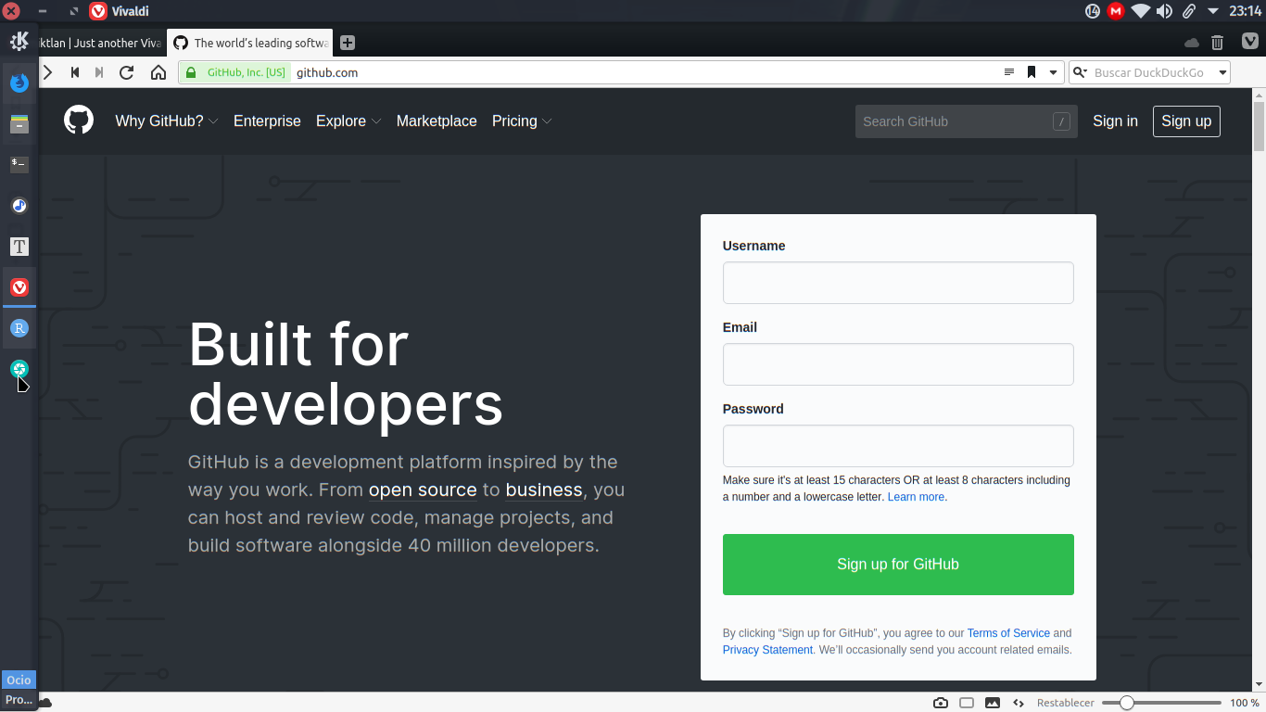Bookmark this page
Viewport: 1266px width, 712px height.
pyautogui.click(x=1032, y=72)
